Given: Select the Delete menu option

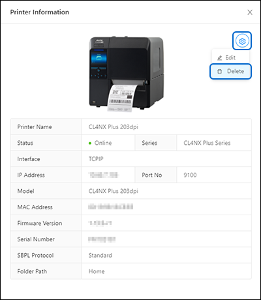Looking at the screenshot, I should pos(230,71).
